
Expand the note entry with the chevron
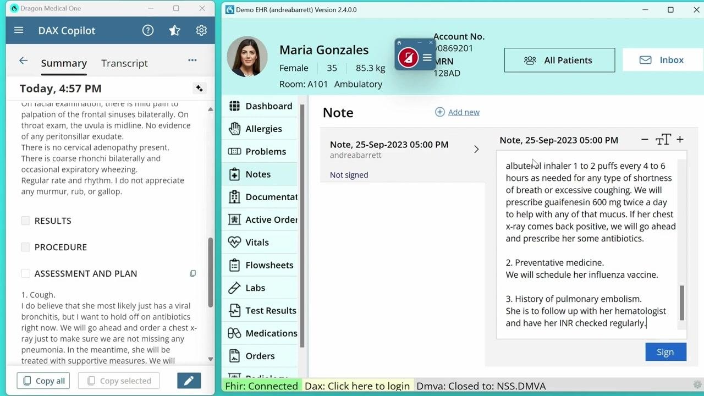point(476,149)
